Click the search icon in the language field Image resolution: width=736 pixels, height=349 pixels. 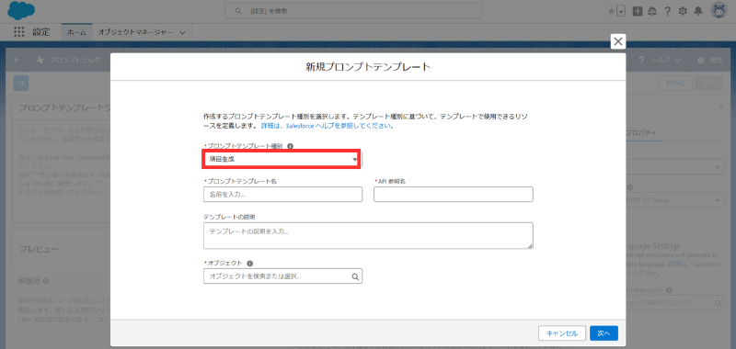(719, 304)
